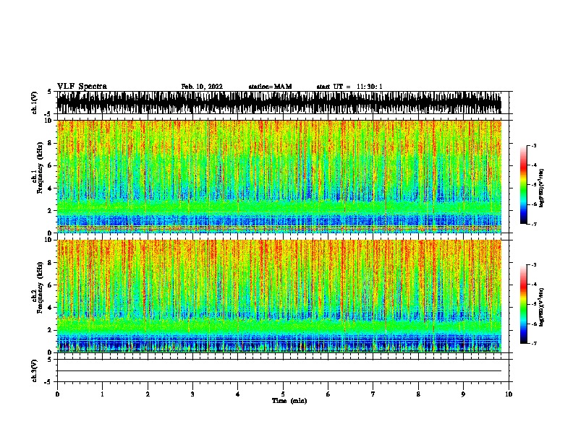Screen dimensions: 573x442
Task: Click the time axis tick label "5"
Action: (x=283, y=394)
